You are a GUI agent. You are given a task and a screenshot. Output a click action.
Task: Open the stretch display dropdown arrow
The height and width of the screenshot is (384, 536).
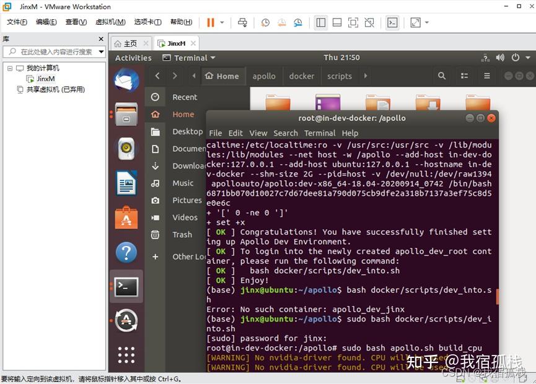(427, 22)
